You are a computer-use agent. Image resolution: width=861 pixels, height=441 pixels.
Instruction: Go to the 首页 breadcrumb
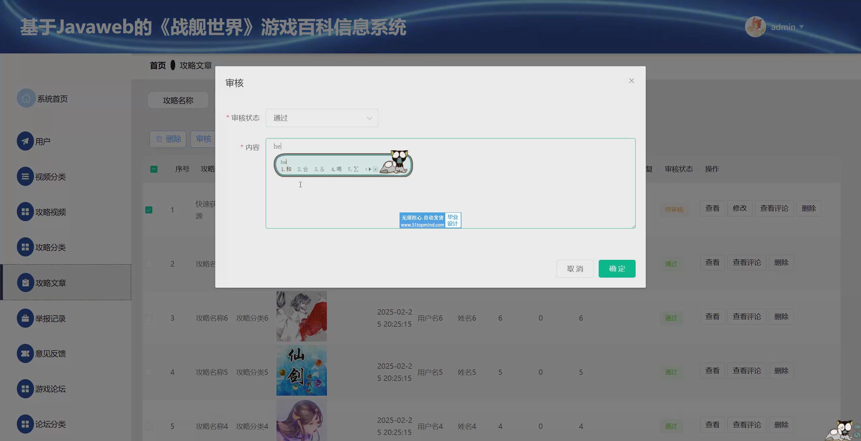pos(158,65)
